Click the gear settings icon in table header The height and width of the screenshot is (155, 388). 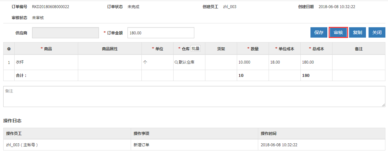click(9, 49)
